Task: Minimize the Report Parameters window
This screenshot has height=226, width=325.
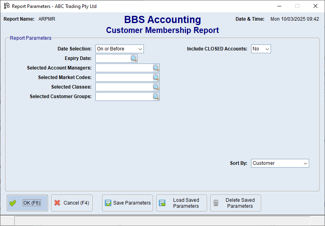Action: pos(279,6)
